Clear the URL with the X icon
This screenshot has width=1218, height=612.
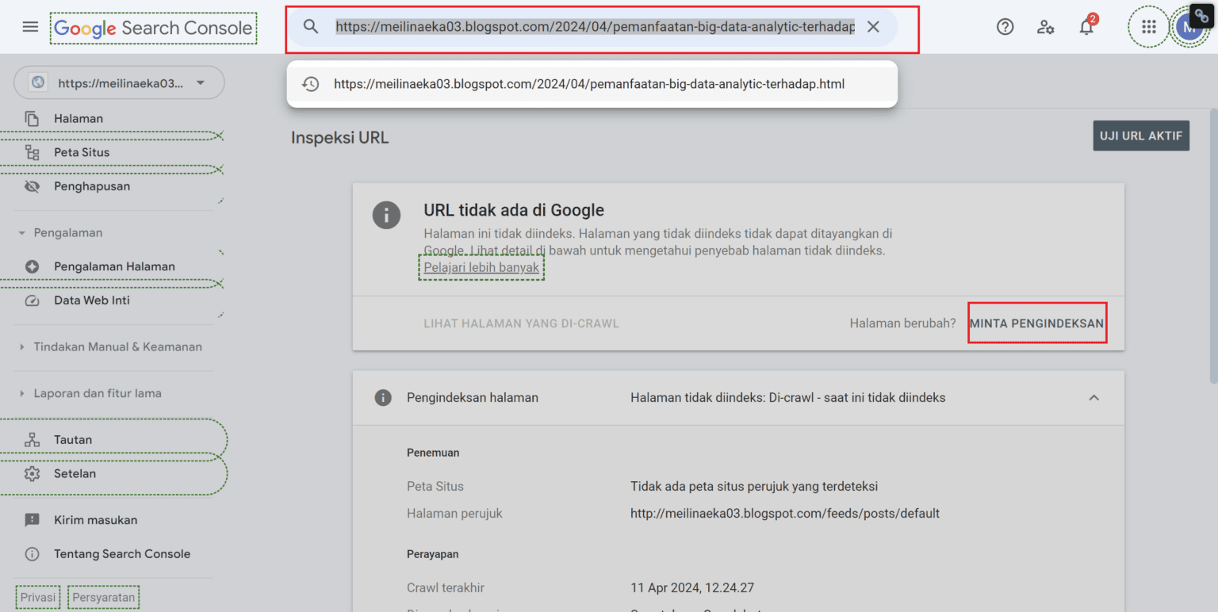[x=873, y=26]
